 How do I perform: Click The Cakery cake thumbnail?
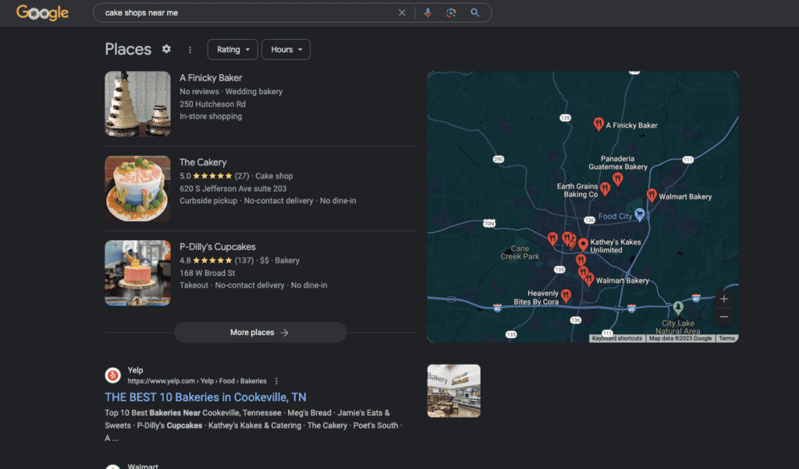137,189
